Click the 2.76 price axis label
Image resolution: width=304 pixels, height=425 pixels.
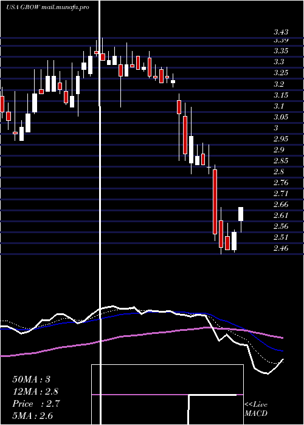tap(281, 182)
